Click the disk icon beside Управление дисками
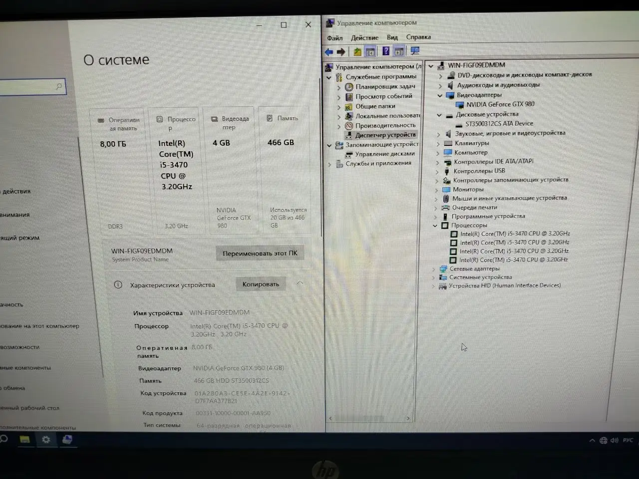This screenshot has height=479, width=639. (349, 154)
